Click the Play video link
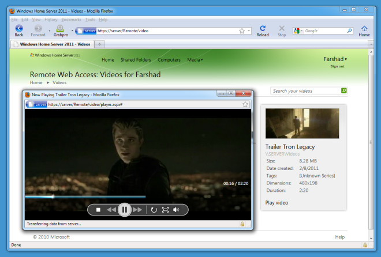381x257 pixels. pyautogui.click(x=277, y=203)
